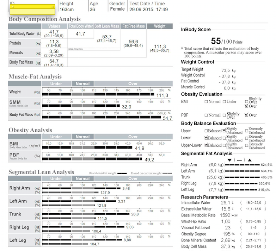Click the dash marker in Segmental Fat Analysis legend
The height and width of the screenshot is (251, 276).
tap(239, 160)
